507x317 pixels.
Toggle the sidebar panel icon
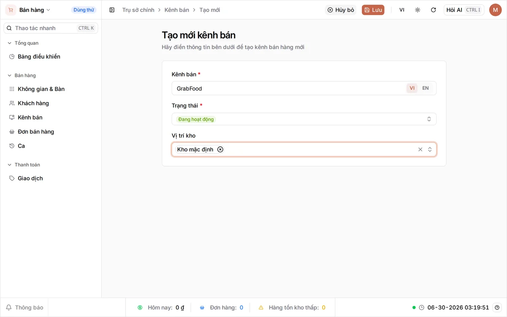tap(112, 10)
